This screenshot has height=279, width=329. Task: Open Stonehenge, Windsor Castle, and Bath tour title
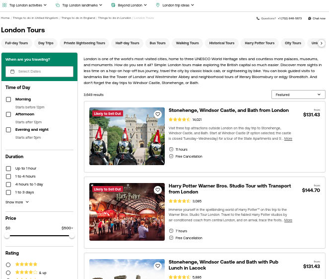coord(228,110)
